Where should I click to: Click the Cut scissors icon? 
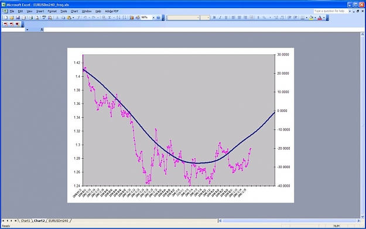tap(57, 18)
